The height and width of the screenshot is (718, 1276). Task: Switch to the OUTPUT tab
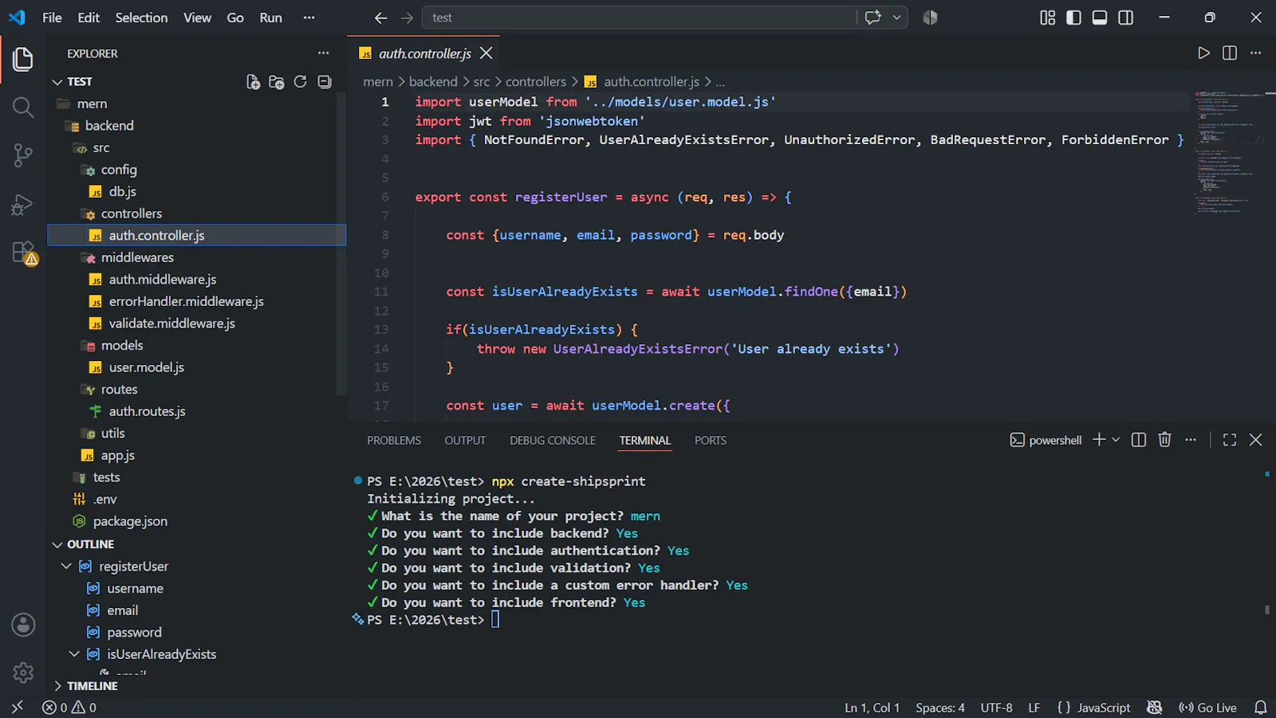tap(465, 441)
